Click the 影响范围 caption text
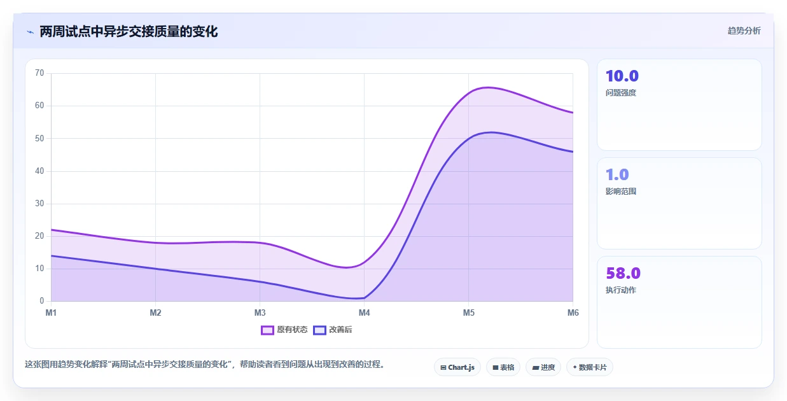787x401 pixels. coord(621,192)
